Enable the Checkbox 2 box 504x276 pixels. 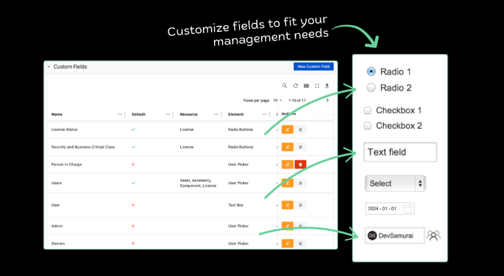368,126
